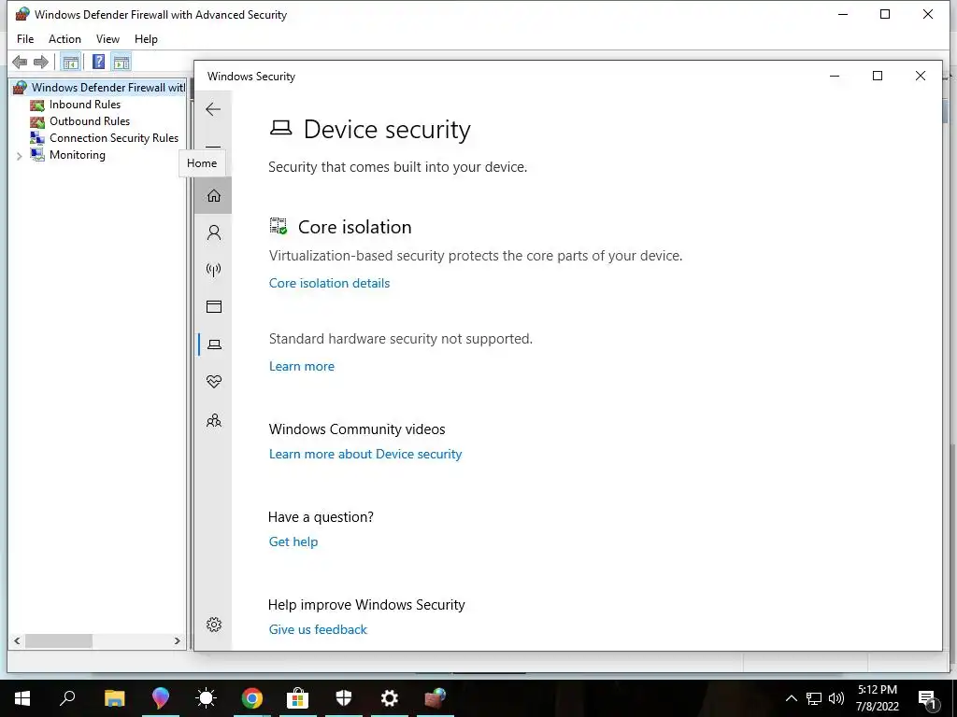
Task: Show hidden system tray icons
Action: coord(791,698)
